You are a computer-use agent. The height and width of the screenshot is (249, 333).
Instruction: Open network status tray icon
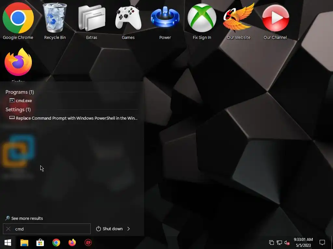pos(279,243)
